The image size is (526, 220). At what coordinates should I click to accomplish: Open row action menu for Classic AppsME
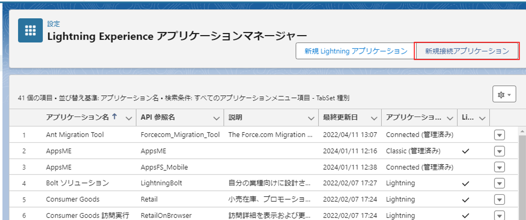click(499, 151)
